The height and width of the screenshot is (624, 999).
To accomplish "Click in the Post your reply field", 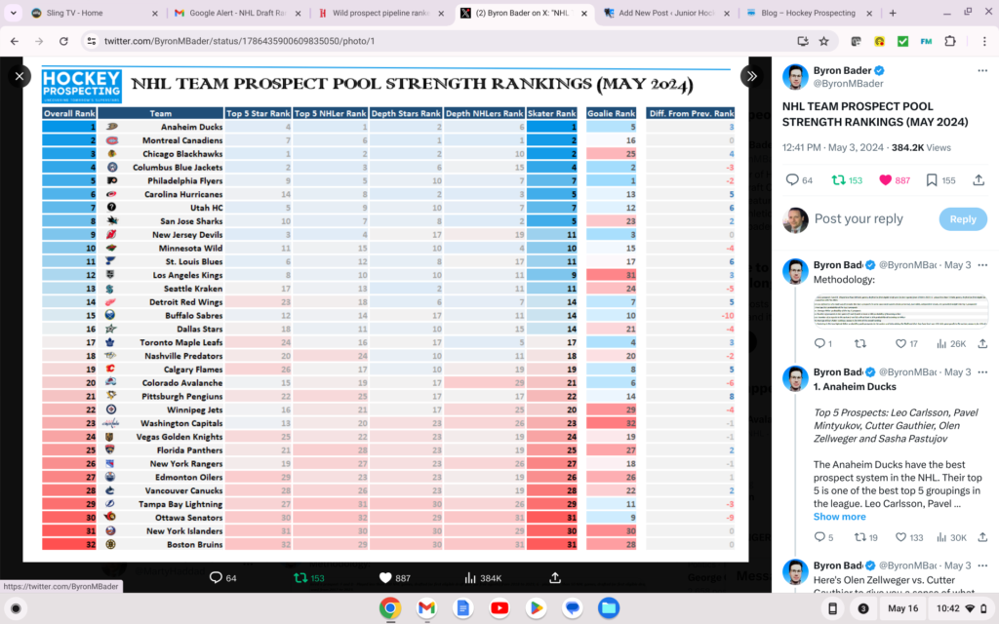I will [873, 219].
